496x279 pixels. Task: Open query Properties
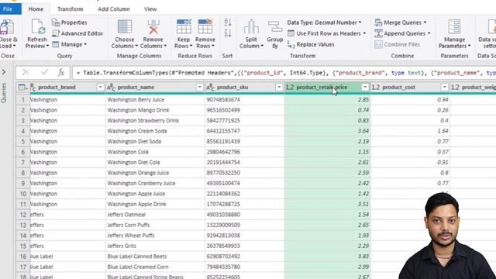[69, 22]
